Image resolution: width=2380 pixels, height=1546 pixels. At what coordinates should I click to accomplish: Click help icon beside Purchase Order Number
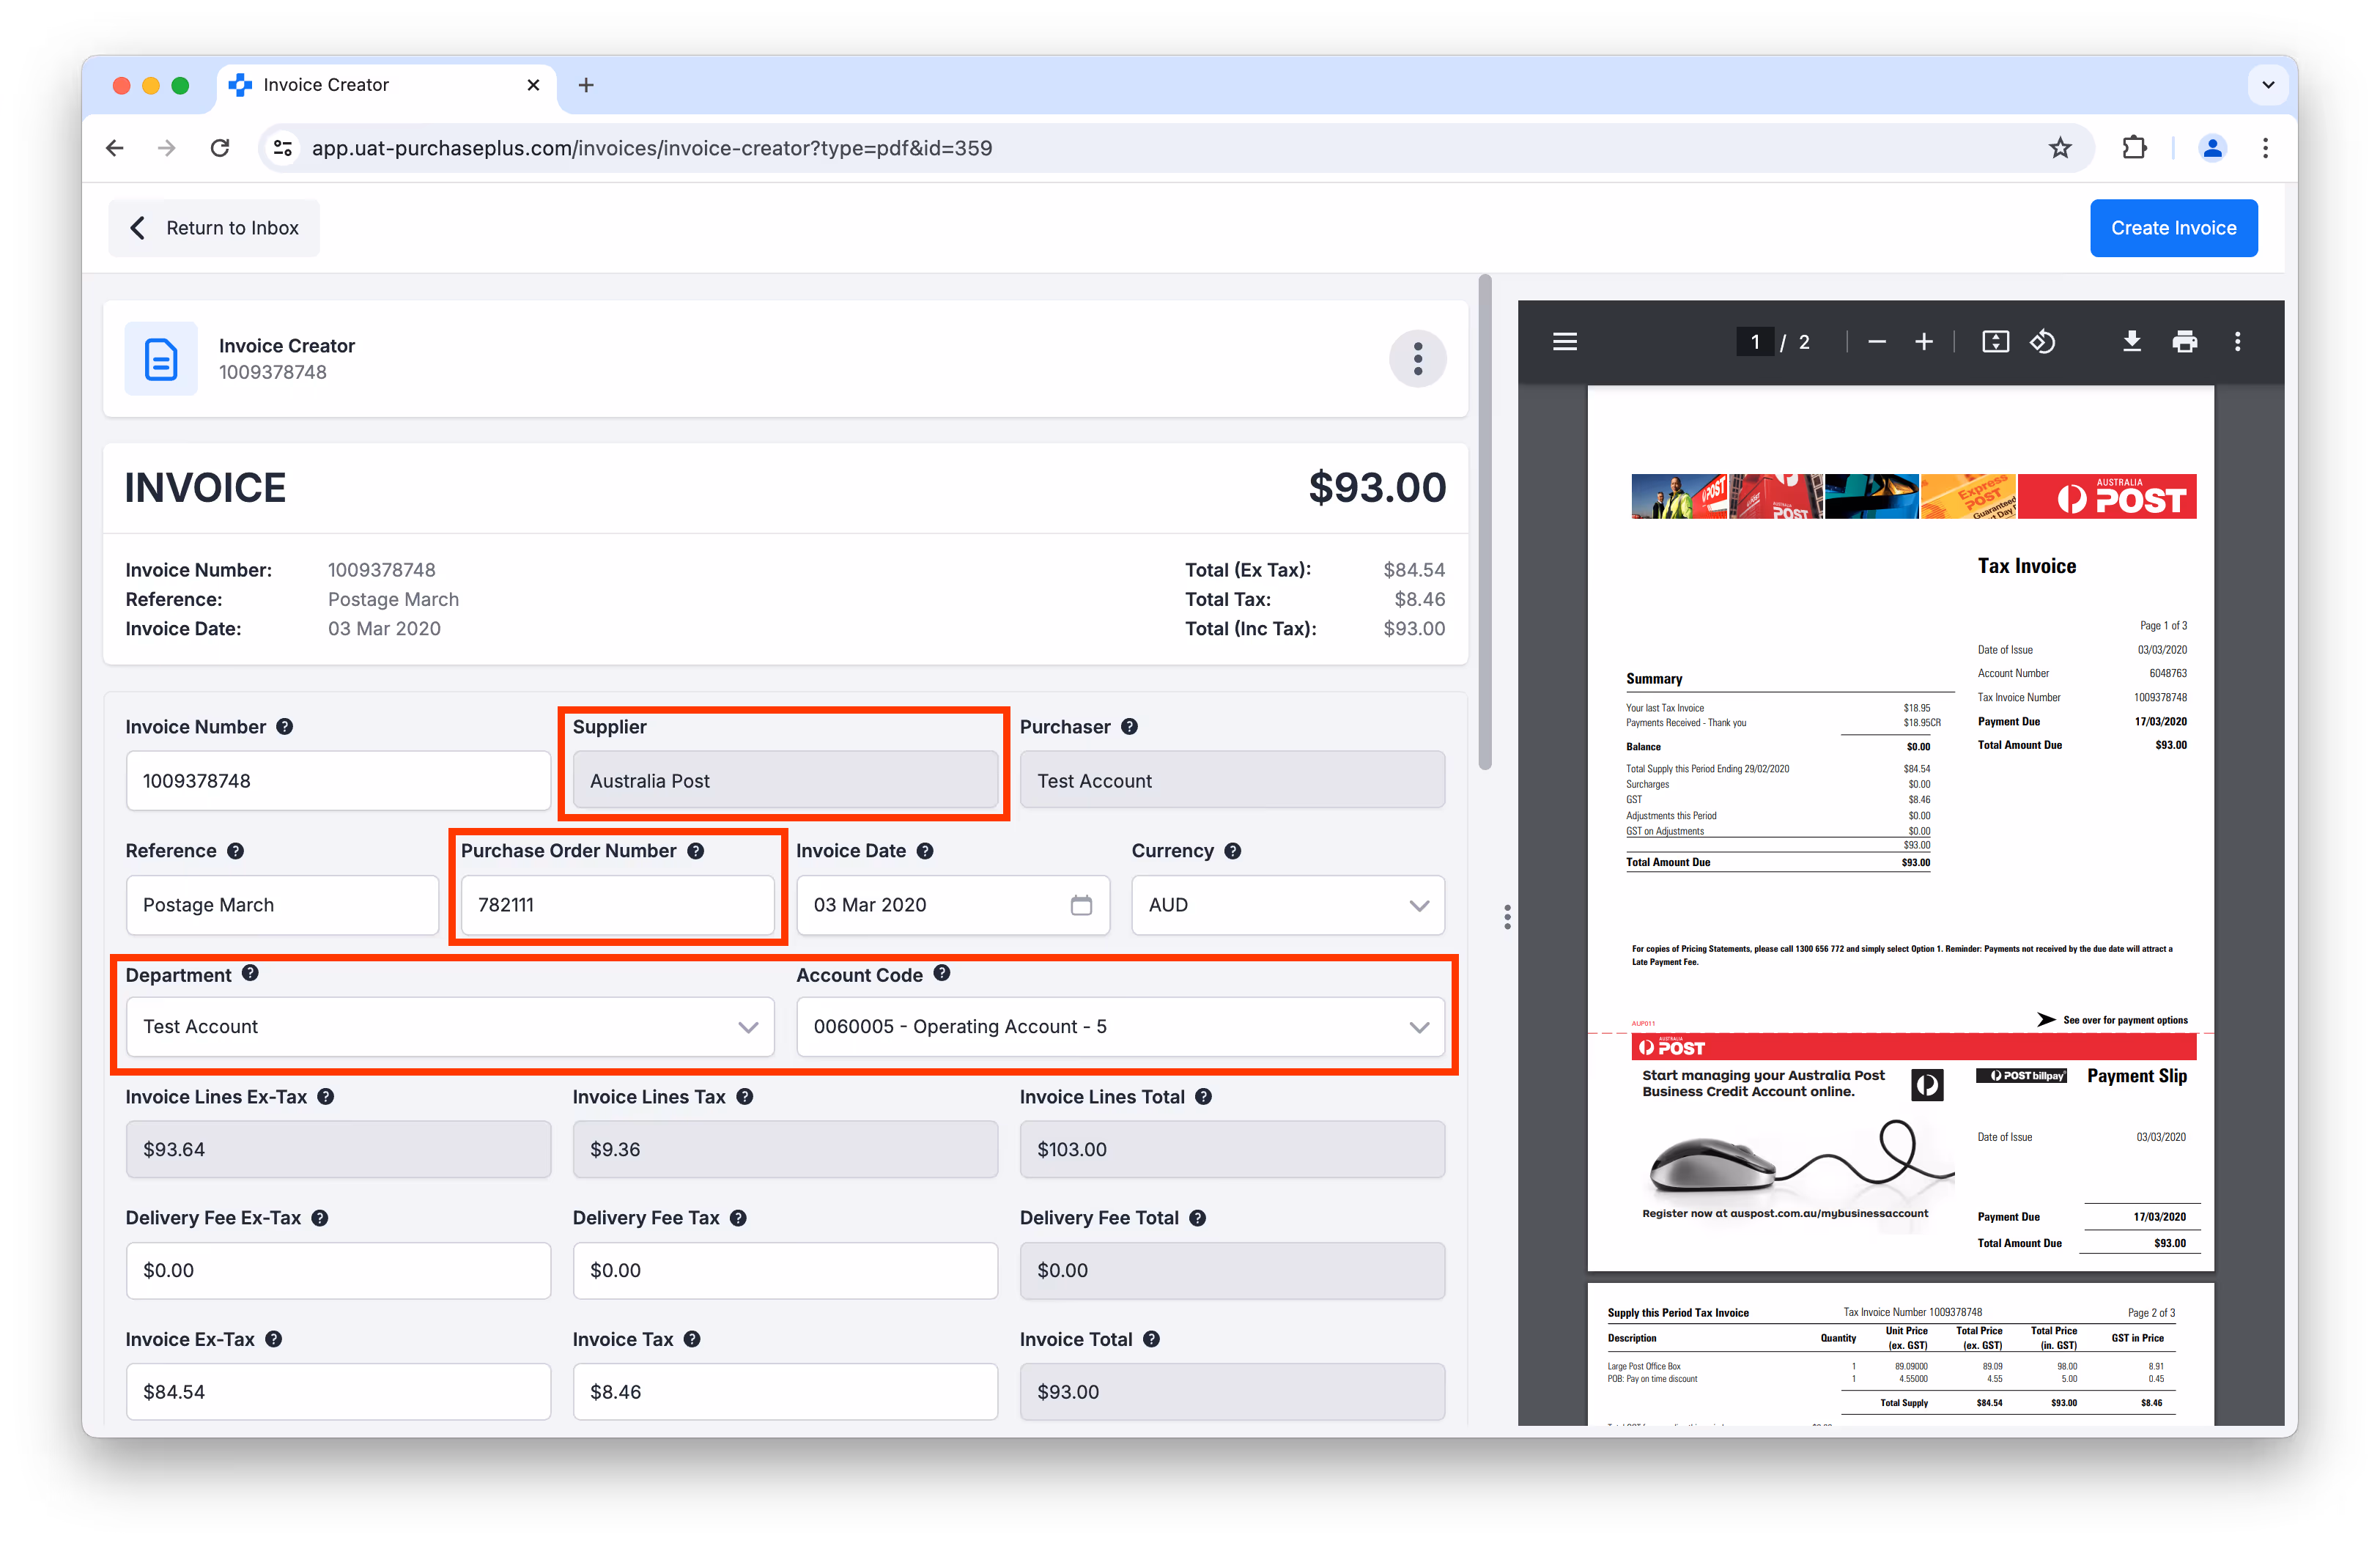pyautogui.click(x=696, y=851)
